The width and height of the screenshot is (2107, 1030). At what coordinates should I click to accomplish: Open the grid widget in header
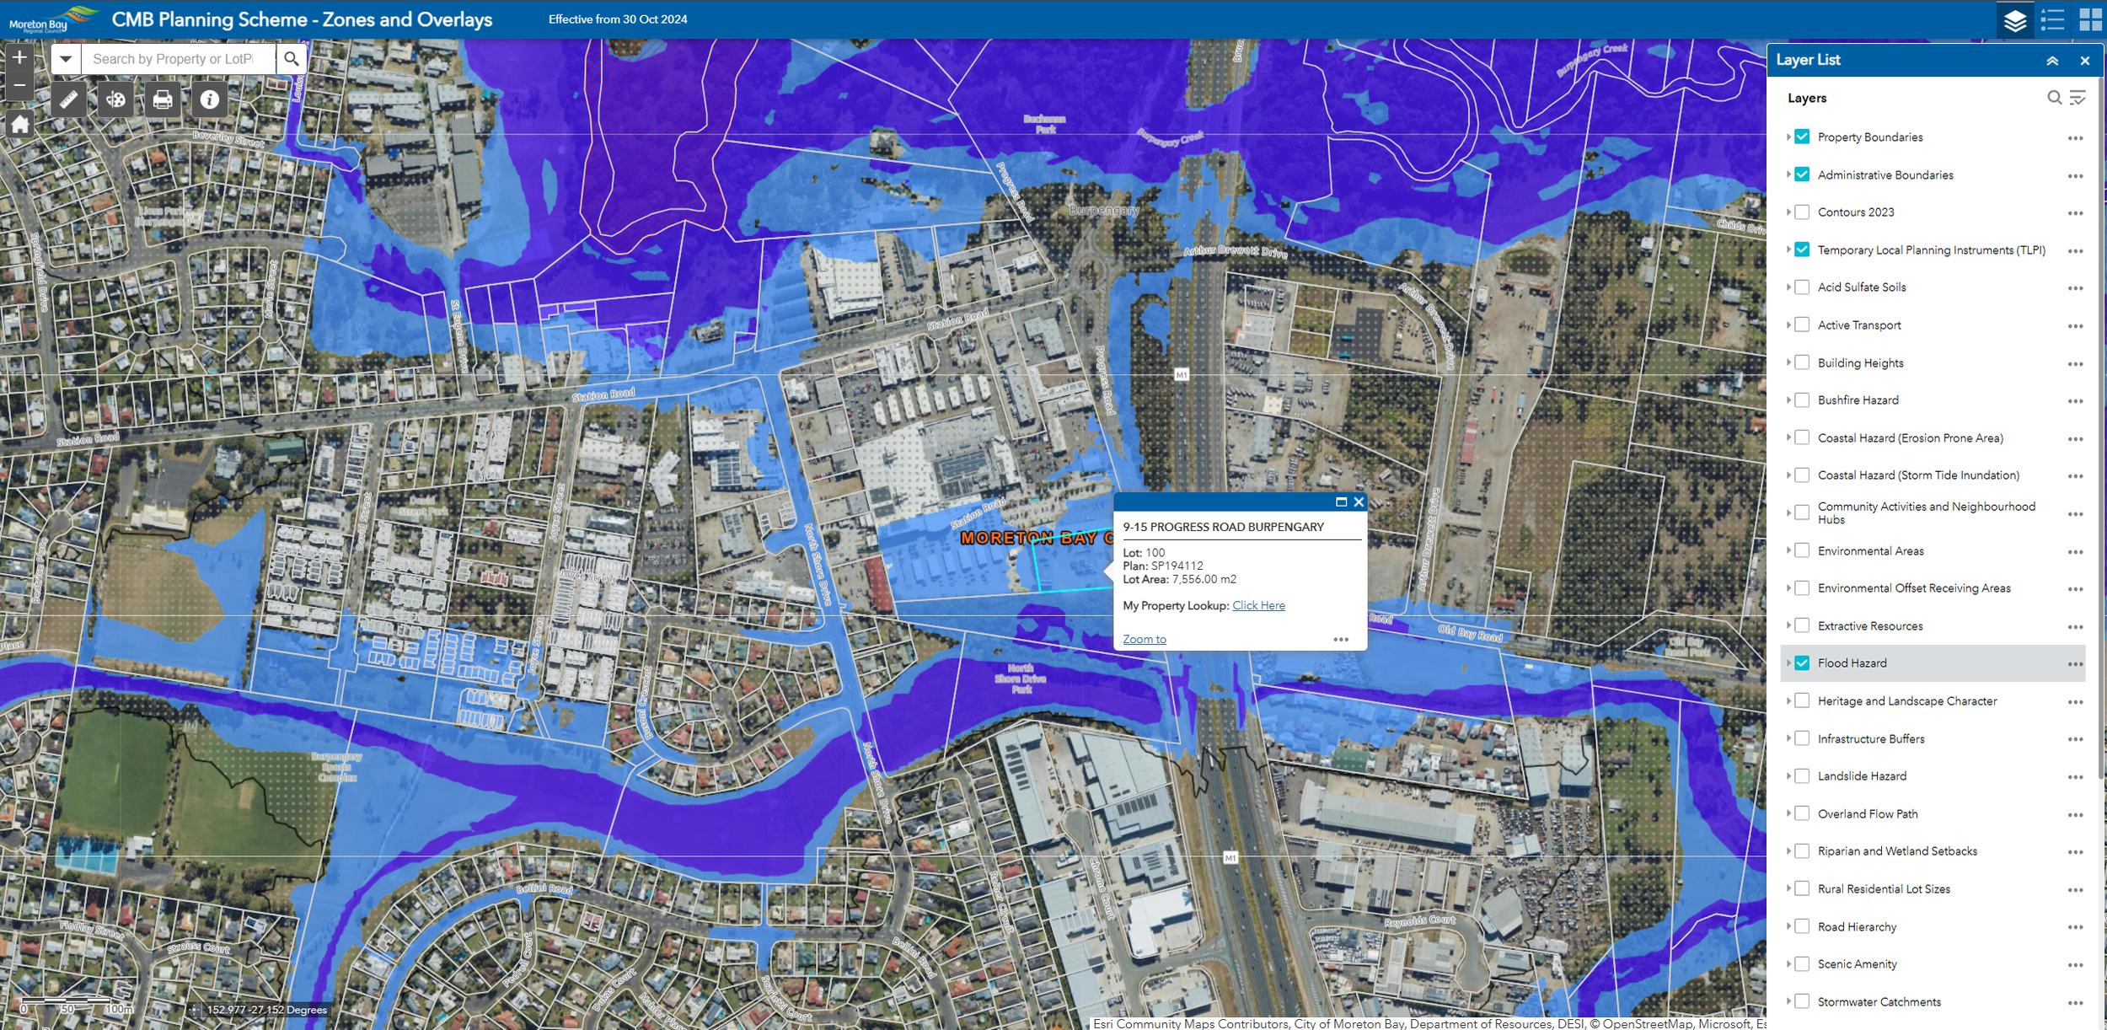point(2090,20)
